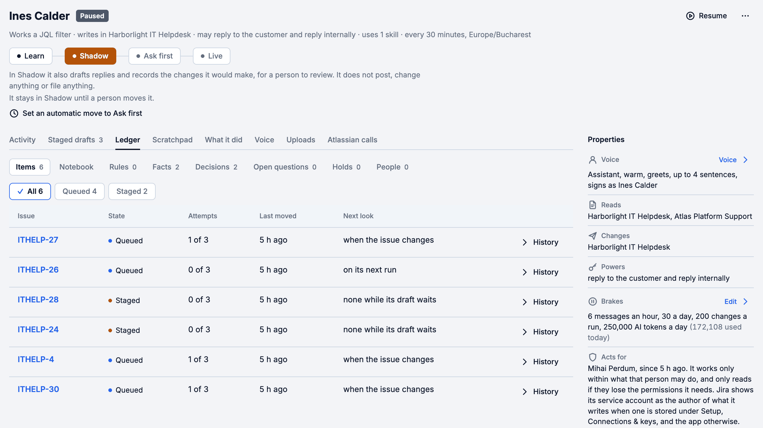
Task: Expand History for ITHELP-27
Action: 540,242
